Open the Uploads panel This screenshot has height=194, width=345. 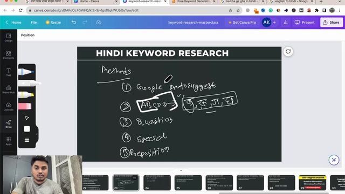9,107
